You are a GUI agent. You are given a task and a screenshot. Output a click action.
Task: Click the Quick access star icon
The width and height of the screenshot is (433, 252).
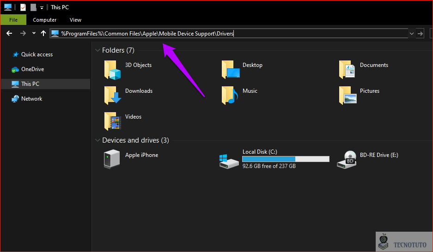click(x=15, y=54)
